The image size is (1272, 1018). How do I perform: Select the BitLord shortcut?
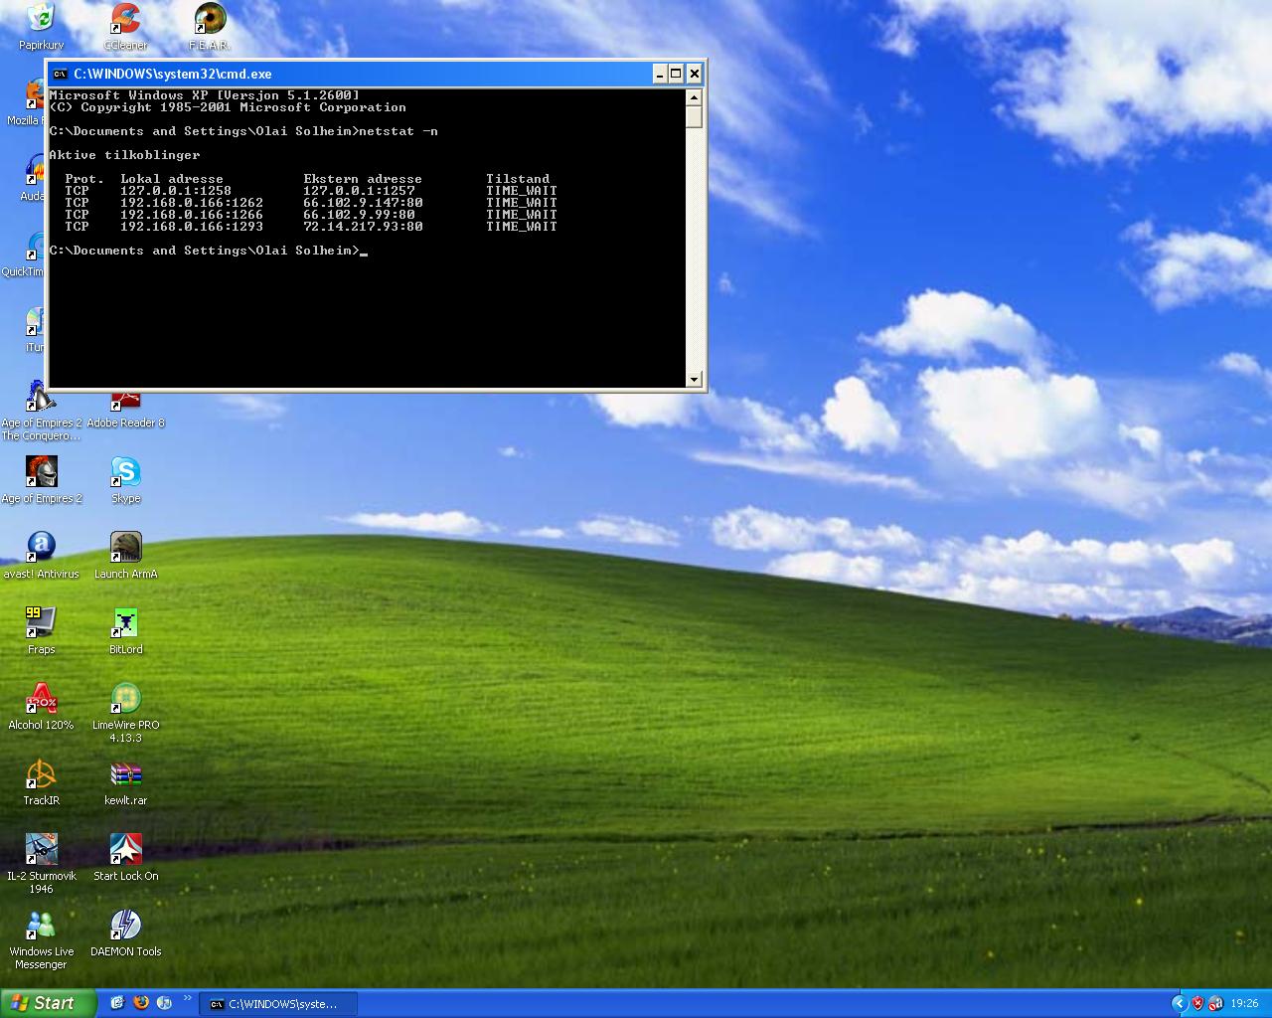pos(125,630)
